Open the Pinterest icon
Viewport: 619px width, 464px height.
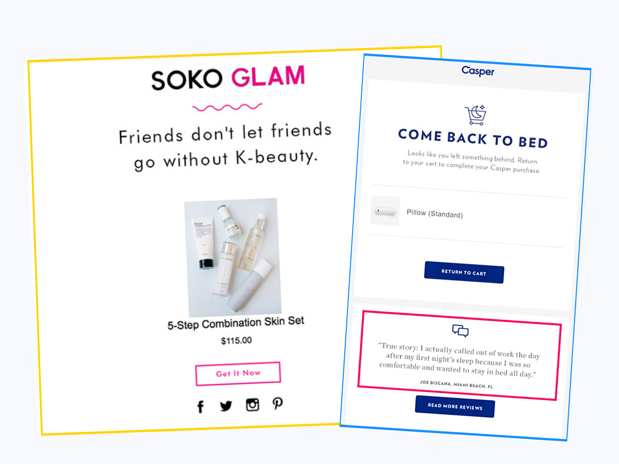point(278,404)
